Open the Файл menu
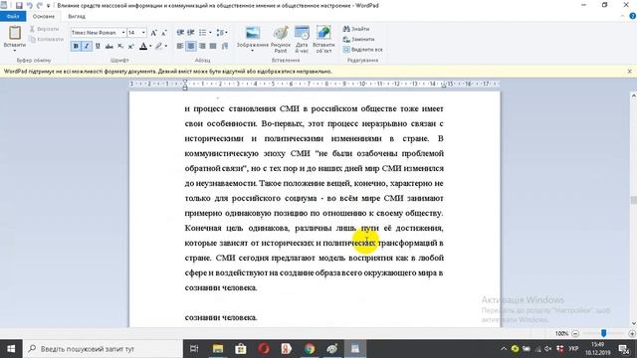Screen dimensions: 637x358 pos(13,16)
